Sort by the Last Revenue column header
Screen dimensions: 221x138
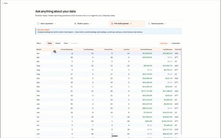click(168, 50)
